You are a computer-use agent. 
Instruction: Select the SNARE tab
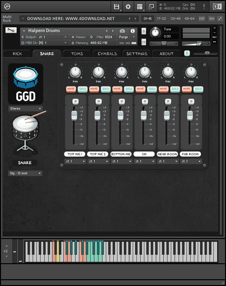[47, 54]
